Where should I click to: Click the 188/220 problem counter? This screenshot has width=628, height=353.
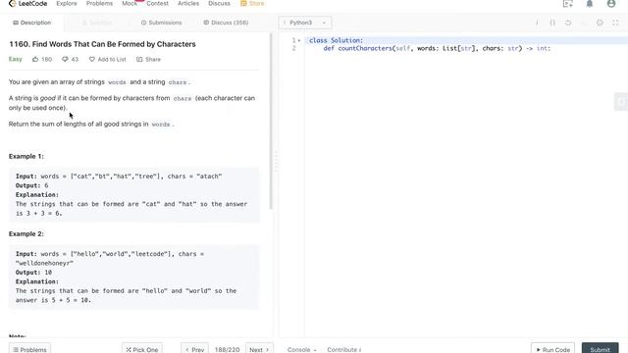pyautogui.click(x=227, y=349)
